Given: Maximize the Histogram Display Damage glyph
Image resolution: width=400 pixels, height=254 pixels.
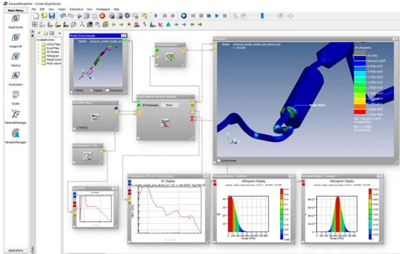Looking at the screenshot, I should pos(380,176).
